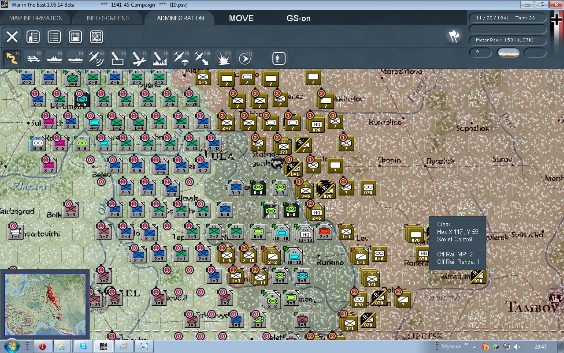Click the F11 explosion icon
The height and width of the screenshot is (353, 564).
coord(223,58)
